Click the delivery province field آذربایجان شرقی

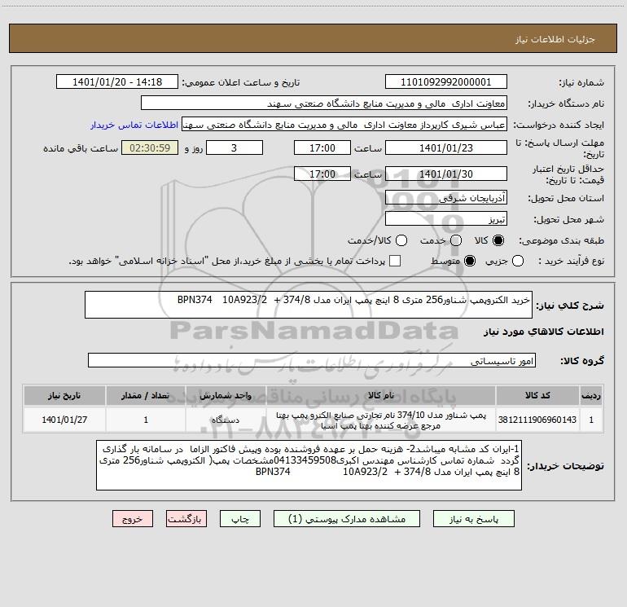point(446,197)
